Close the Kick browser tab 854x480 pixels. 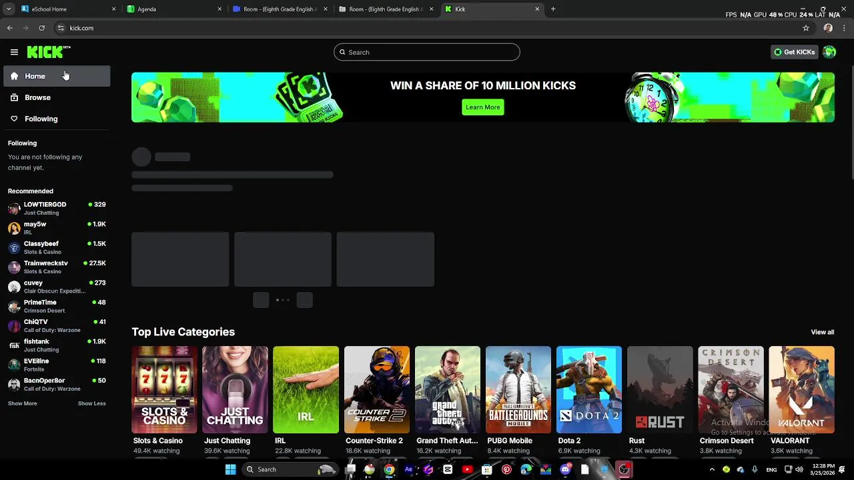(537, 9)
